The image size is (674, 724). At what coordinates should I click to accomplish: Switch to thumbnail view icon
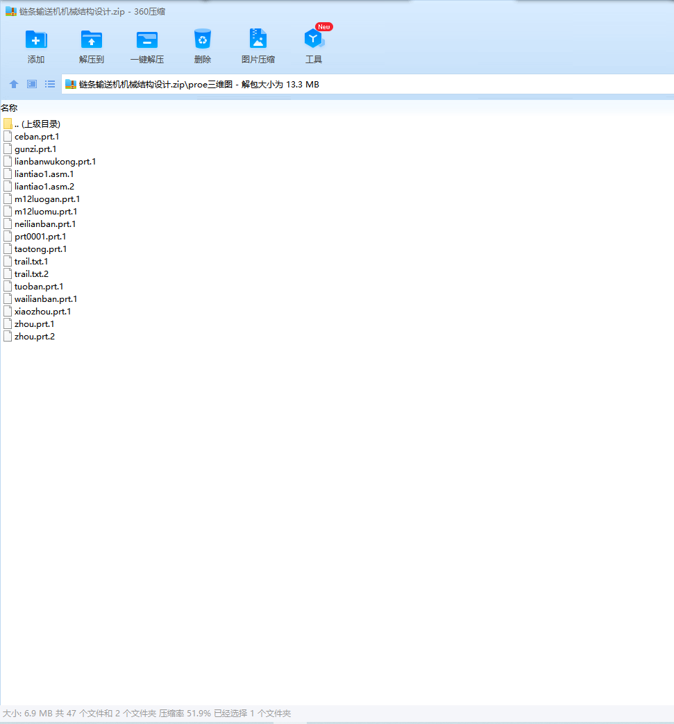(x=32, y=84)
